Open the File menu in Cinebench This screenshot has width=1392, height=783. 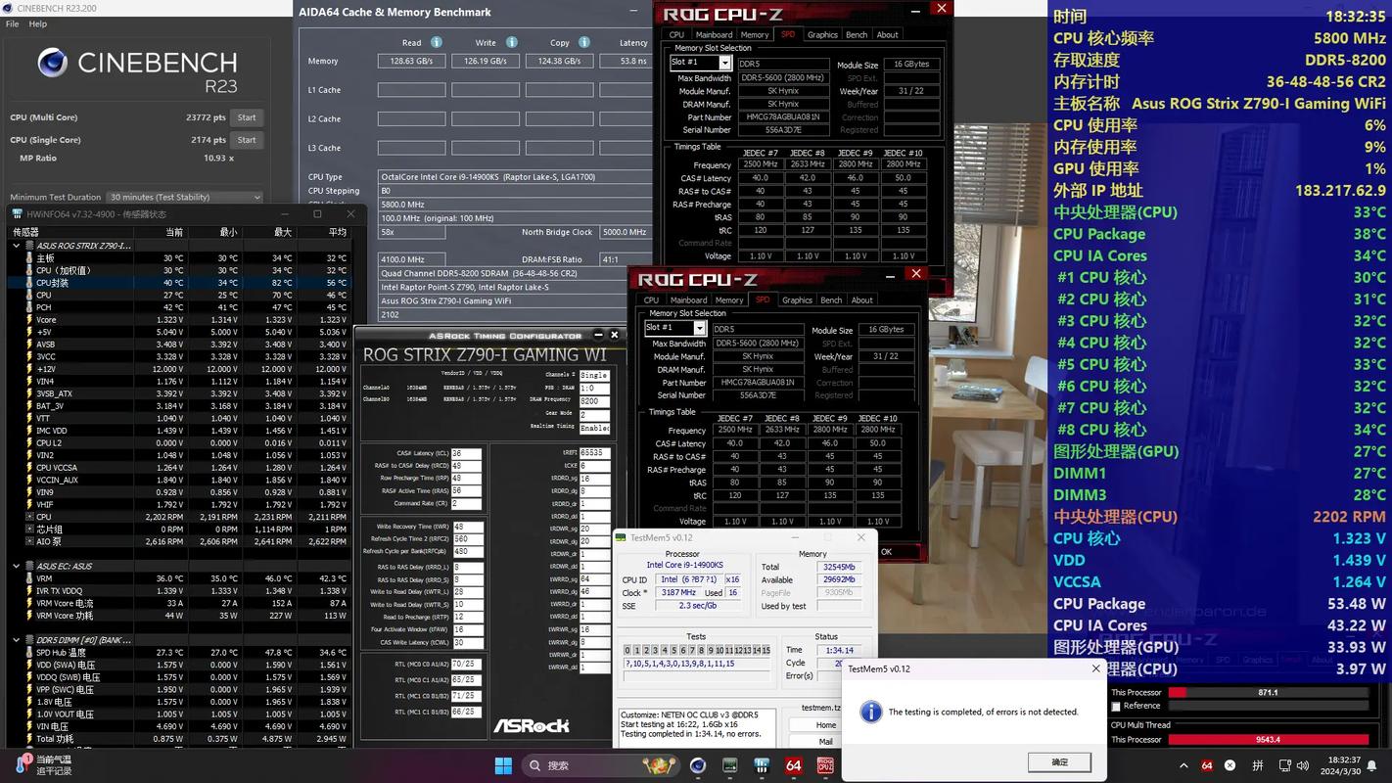click(13, 24)
